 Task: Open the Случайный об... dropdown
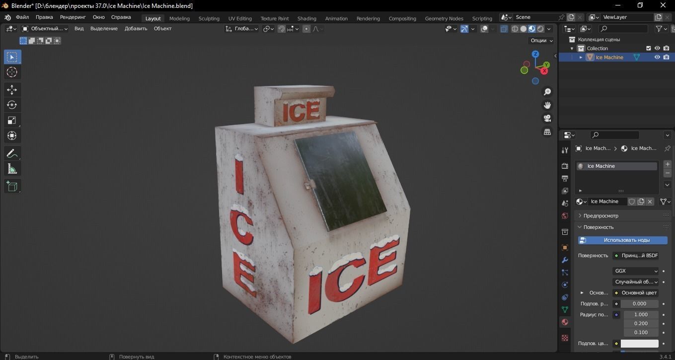point(636,282)
